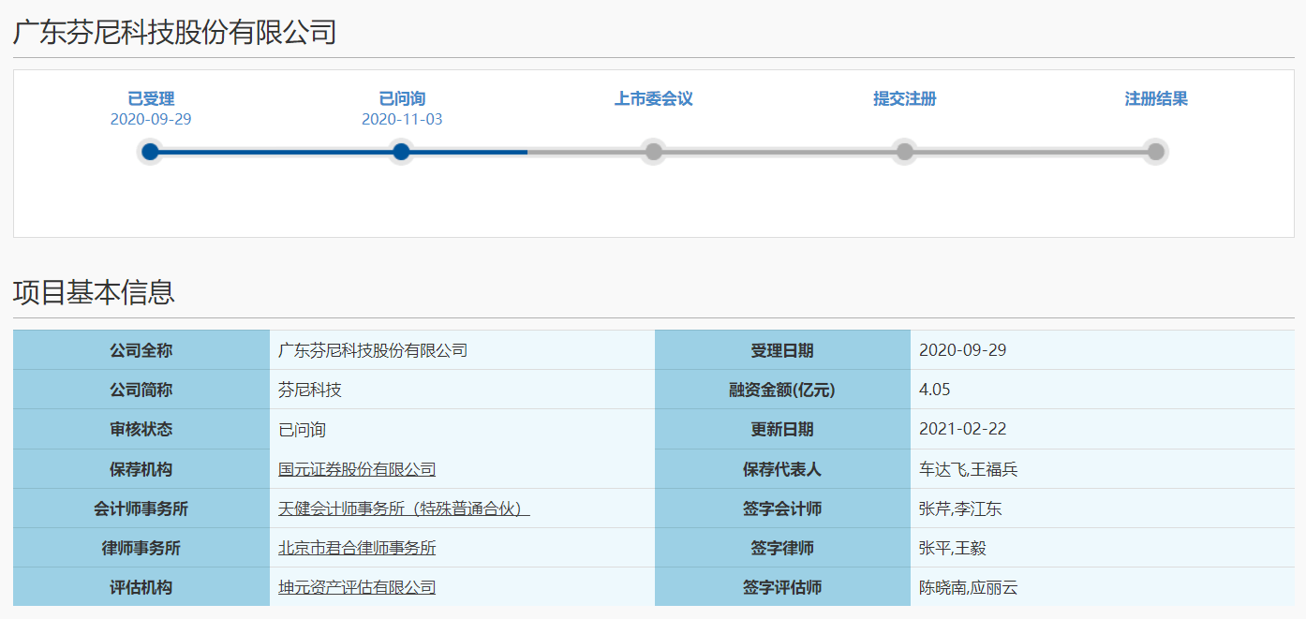This screenshot has width=1306, height=619.
Task: Click the 张芹,李江东 value cell
Action: 1103,508
